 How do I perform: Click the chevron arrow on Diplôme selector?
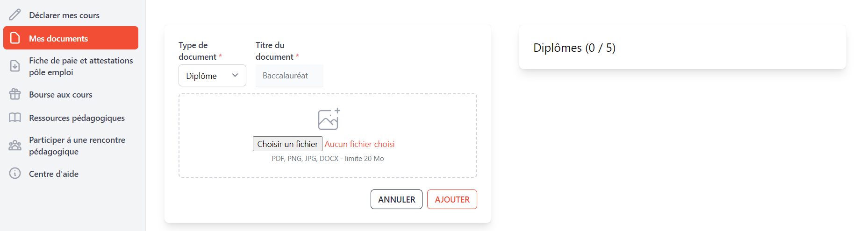(x=235, y=76)
